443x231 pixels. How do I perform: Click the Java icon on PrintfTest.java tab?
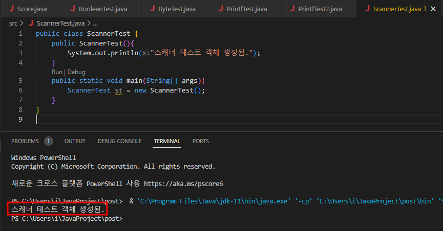(x=221, y=9)
